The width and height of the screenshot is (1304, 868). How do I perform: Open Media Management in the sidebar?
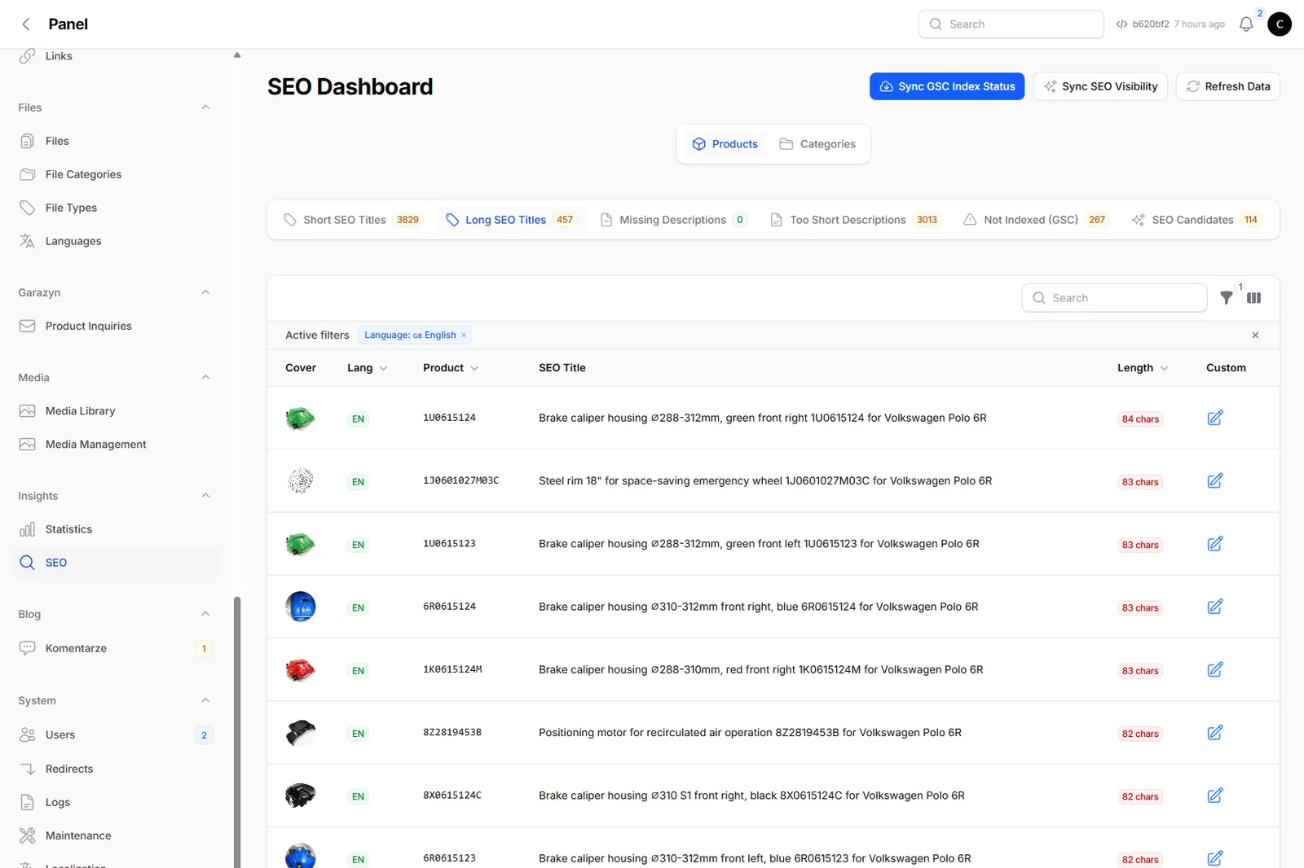[115, 445]
